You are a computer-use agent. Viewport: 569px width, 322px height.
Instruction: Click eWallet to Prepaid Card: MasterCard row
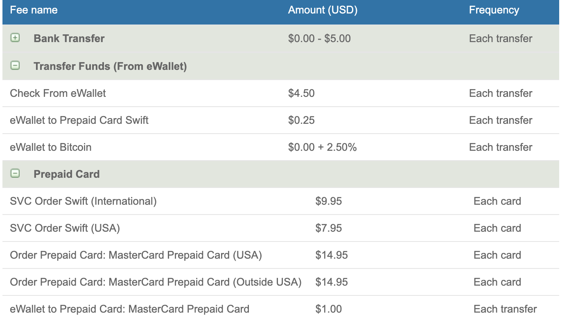point(129,309)
